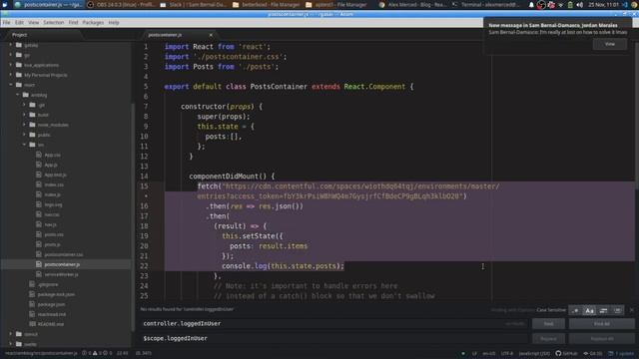Click the logo.svg file icon
Screen dimensions: 639x359
coord(39,204)
